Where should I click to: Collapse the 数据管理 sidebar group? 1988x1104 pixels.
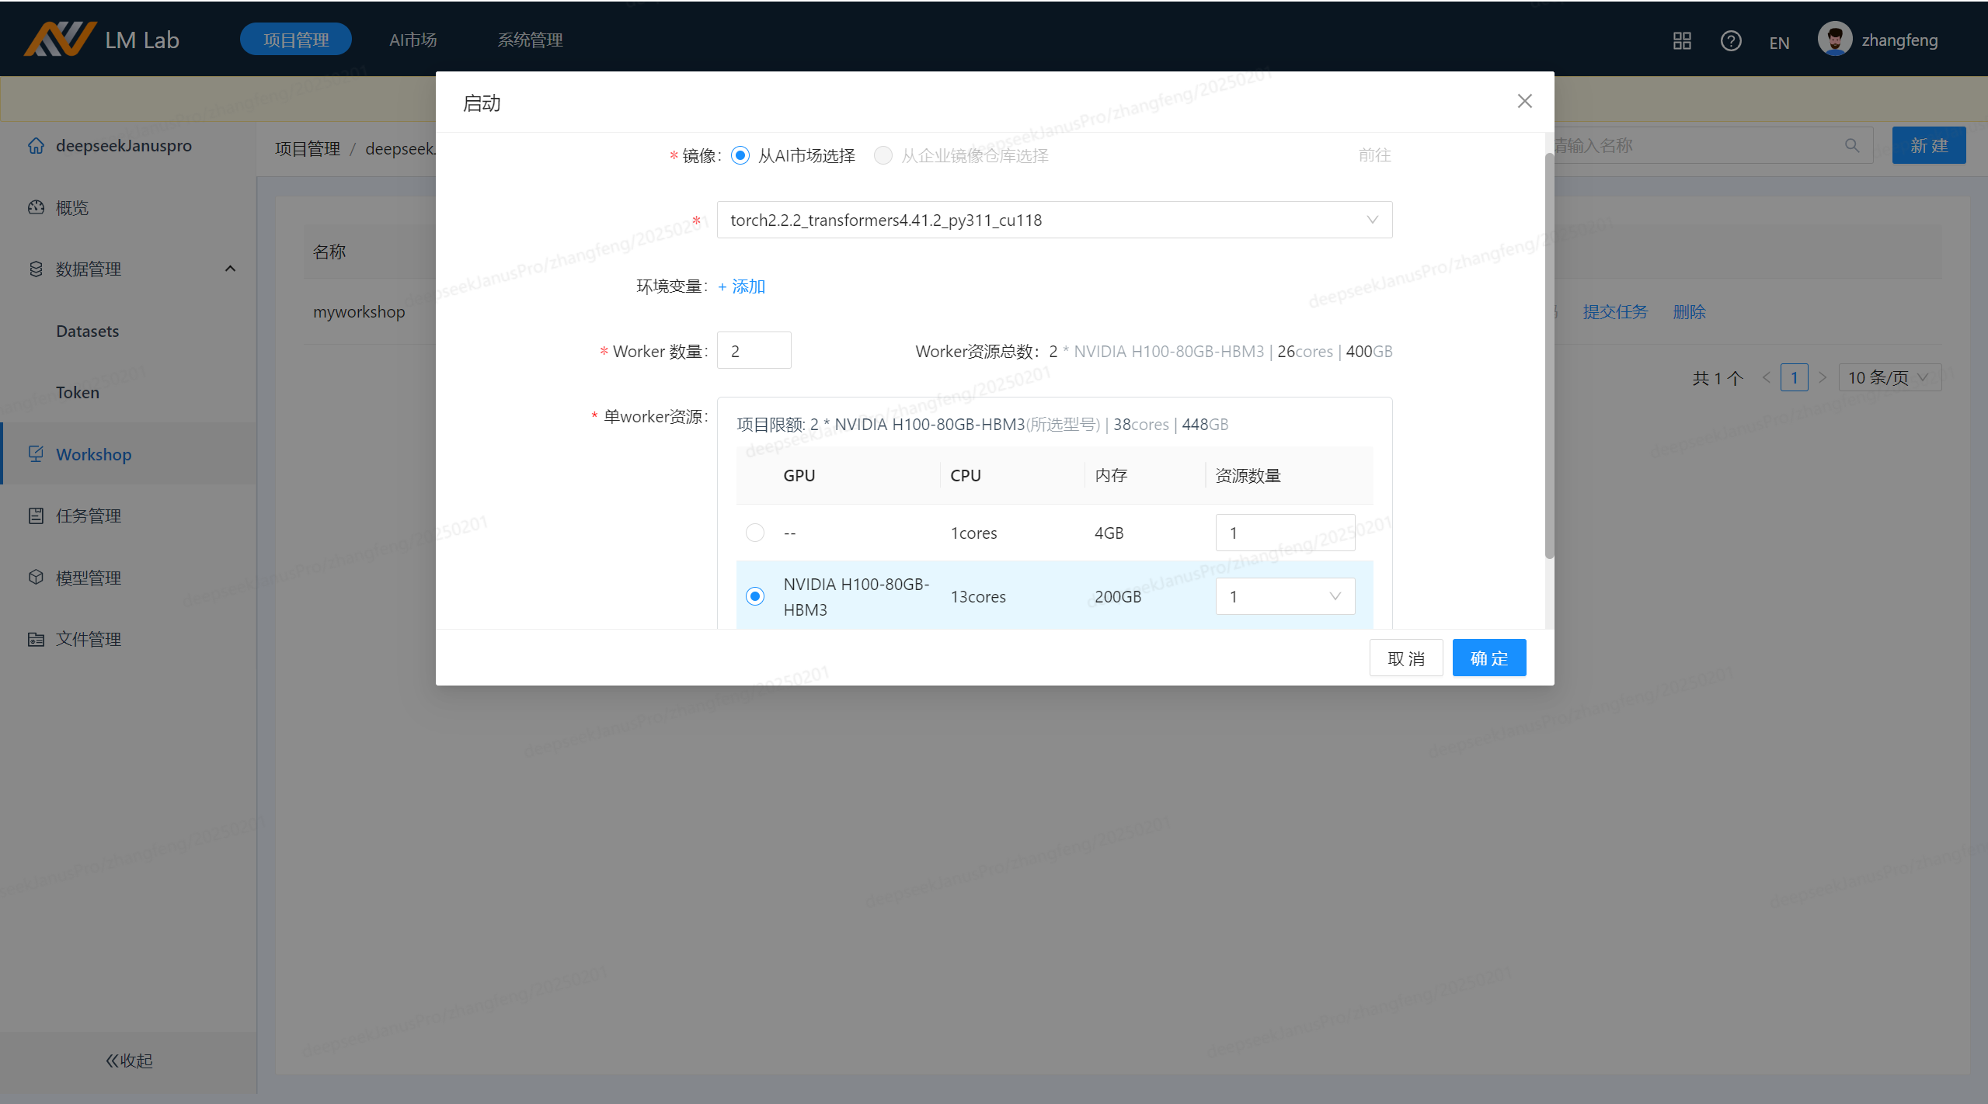[230, 269]
